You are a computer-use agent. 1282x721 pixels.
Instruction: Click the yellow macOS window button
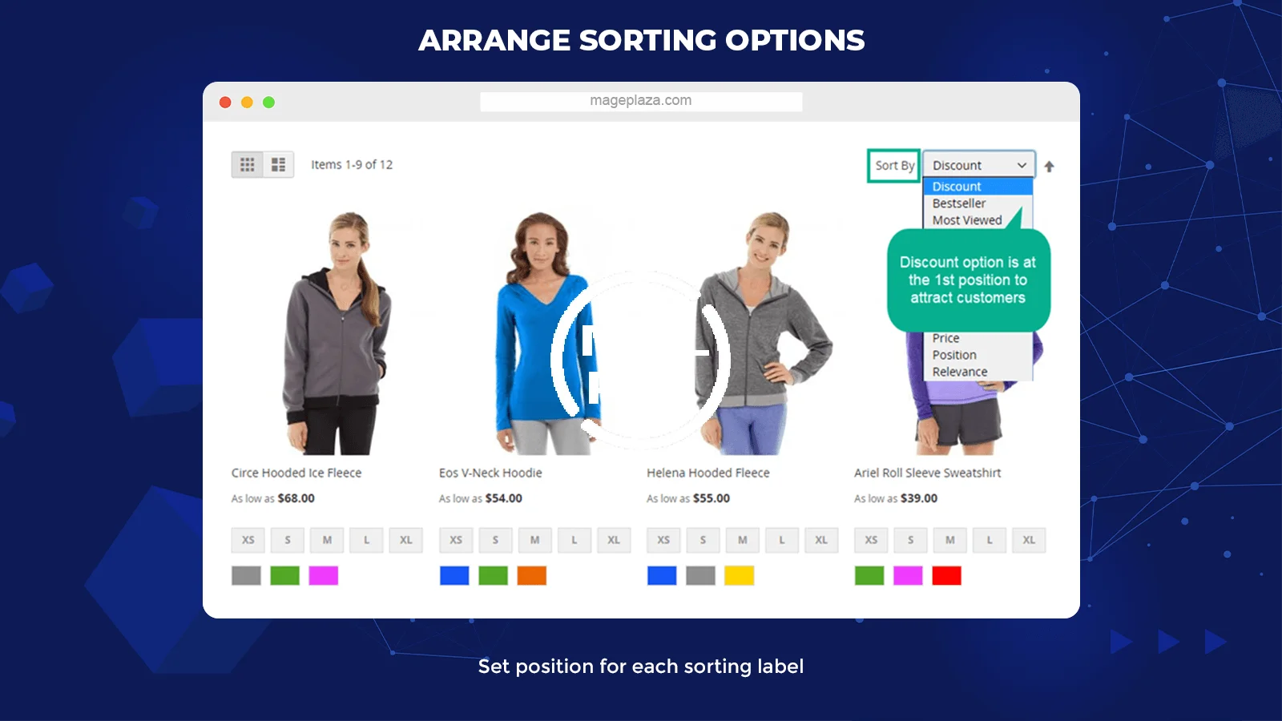coord(247,102)
